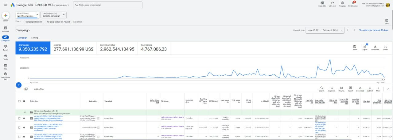393x140 pixels.
Task: Download the chart data
Action: [x=375, y=47]
